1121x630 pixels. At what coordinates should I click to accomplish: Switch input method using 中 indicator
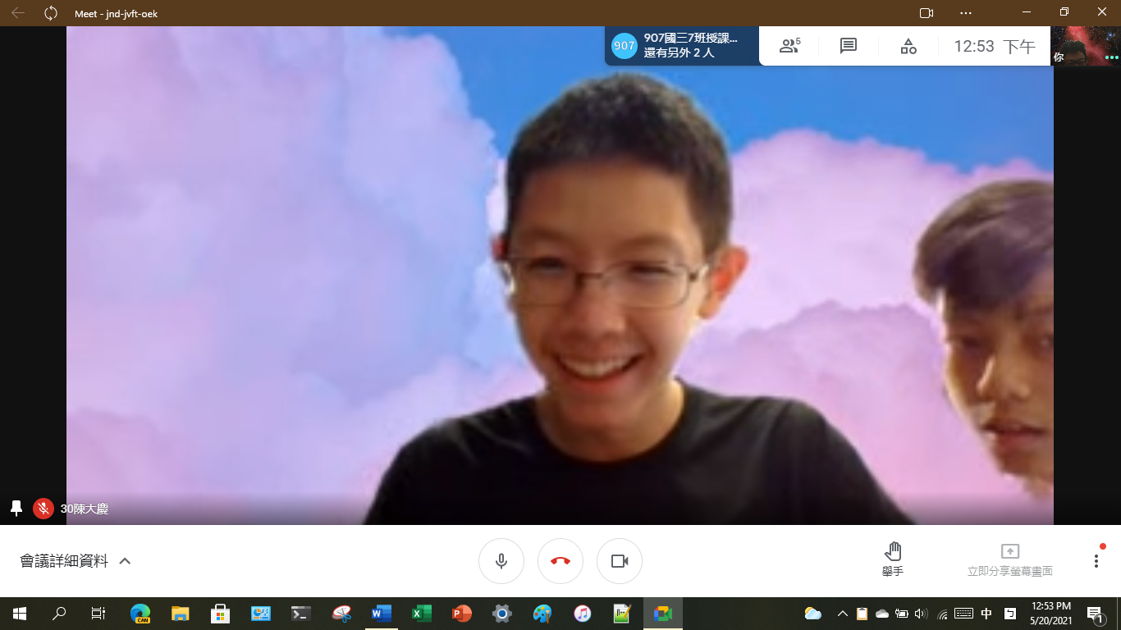coord(986,614)
